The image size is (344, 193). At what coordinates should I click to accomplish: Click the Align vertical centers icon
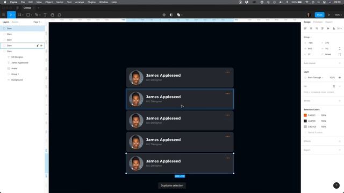328,28
